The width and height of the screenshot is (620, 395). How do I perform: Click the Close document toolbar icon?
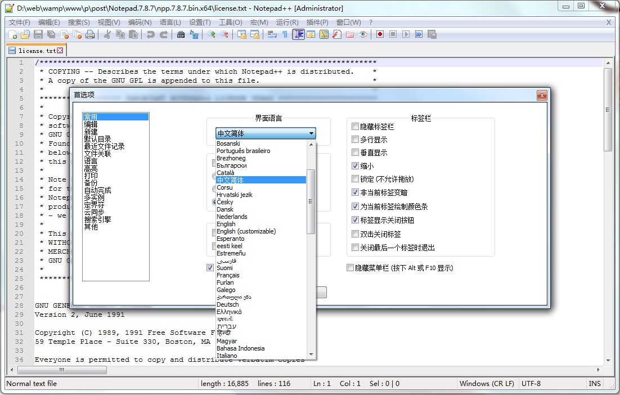coord(65,35)
